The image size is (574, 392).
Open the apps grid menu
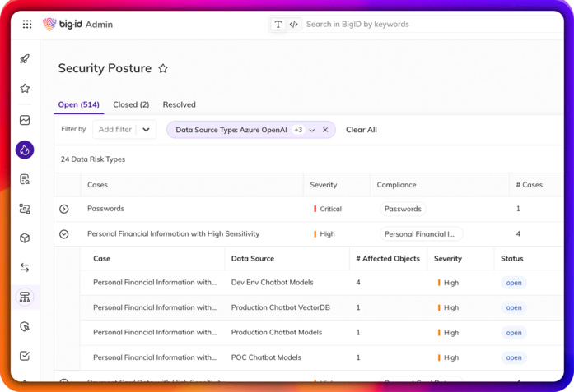27,25
